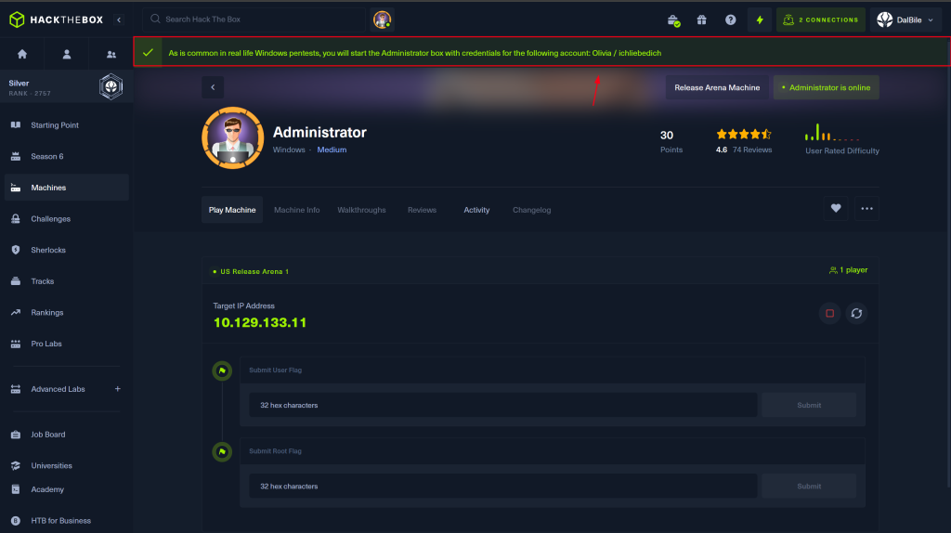Screen dimensions: 951x533
Task: Open the 74 Reviews link
Action: click(x=752, y=149)
